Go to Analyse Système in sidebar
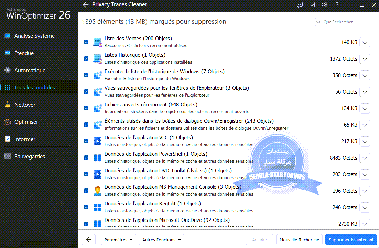379x248 pixels. click(34, 36)
